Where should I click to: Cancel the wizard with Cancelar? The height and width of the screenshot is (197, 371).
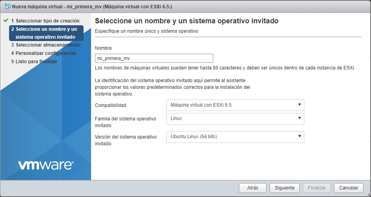[x=349, y=188]
